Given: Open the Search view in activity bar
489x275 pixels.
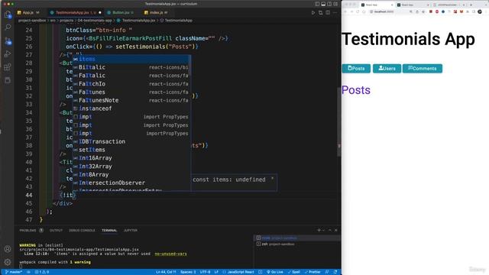Looking at the screenshot, I should (x=8, y=27).
